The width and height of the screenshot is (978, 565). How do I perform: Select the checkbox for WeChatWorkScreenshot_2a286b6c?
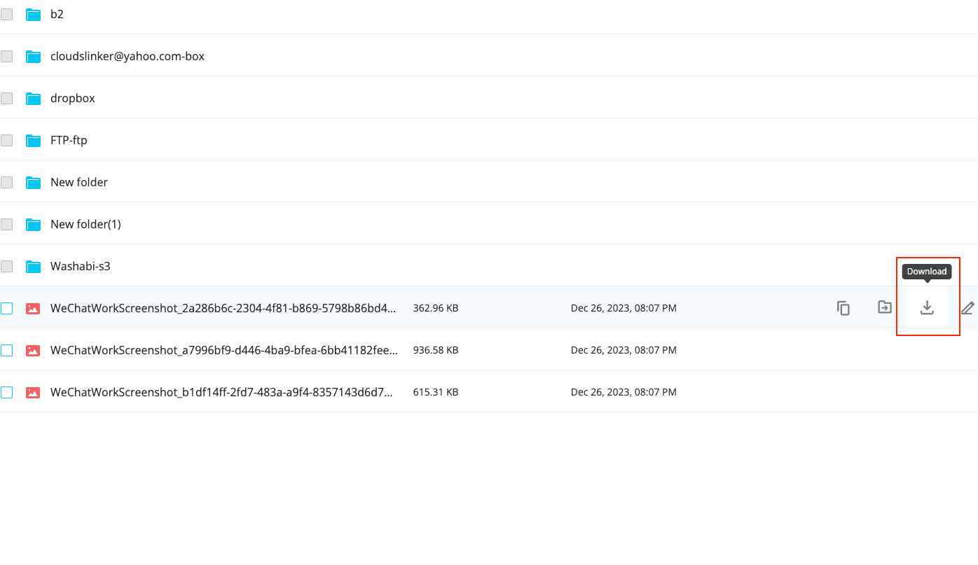[7, 308]
